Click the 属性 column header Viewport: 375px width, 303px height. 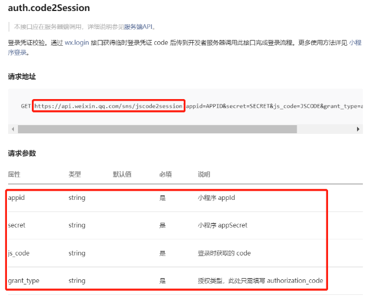click(14, 174)
